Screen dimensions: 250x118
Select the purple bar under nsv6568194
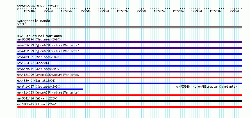pyautogui.click(x=129, y=42)
